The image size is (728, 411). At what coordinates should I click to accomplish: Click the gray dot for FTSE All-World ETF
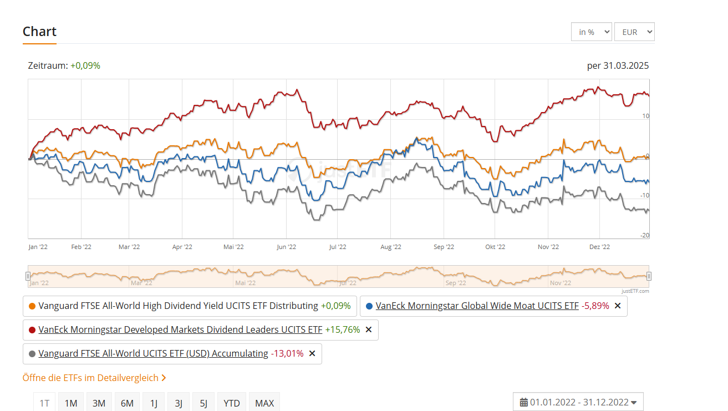(x=32, y=353)
